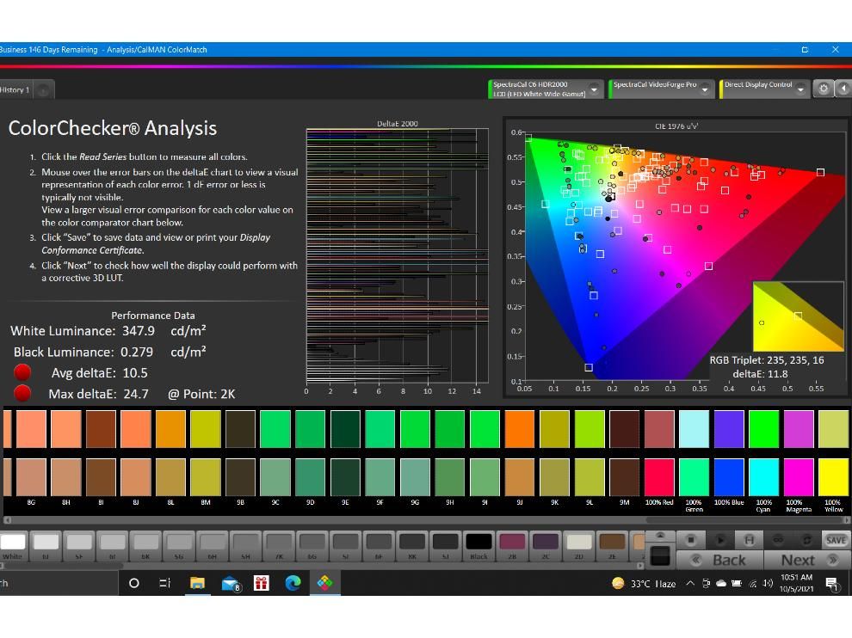852x638 pixels.
Task: Select the White patch in the color strip
Action: (13, 542)
